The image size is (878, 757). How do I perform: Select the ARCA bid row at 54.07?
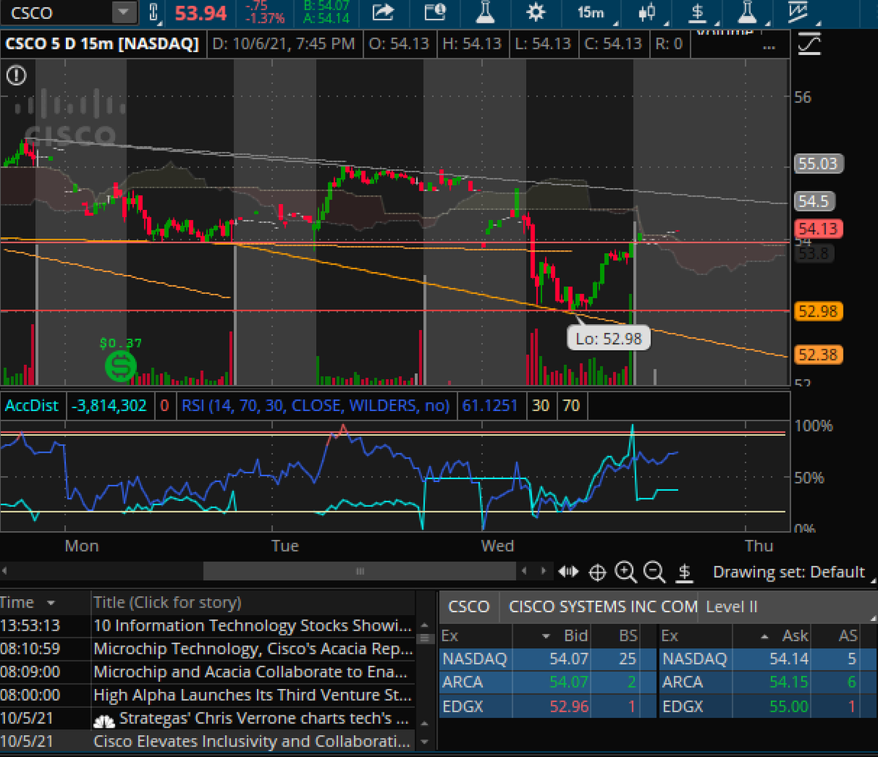547,682
